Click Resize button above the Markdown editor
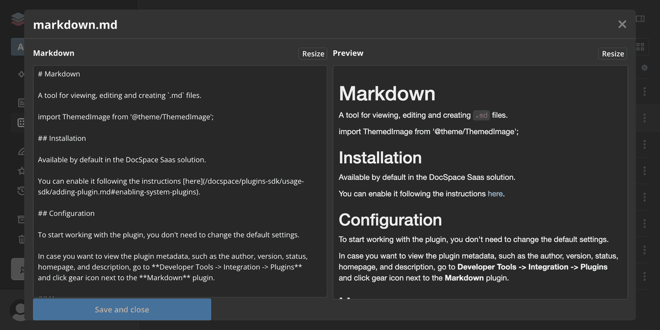 coord(313,53)
